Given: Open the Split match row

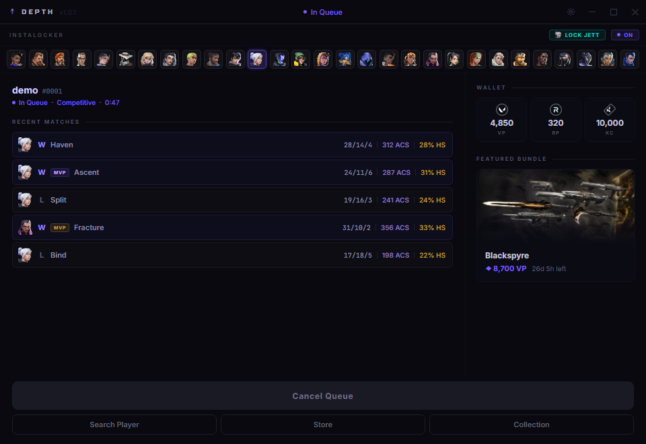Looking at the screenshot, I should (x=232, y=200).
